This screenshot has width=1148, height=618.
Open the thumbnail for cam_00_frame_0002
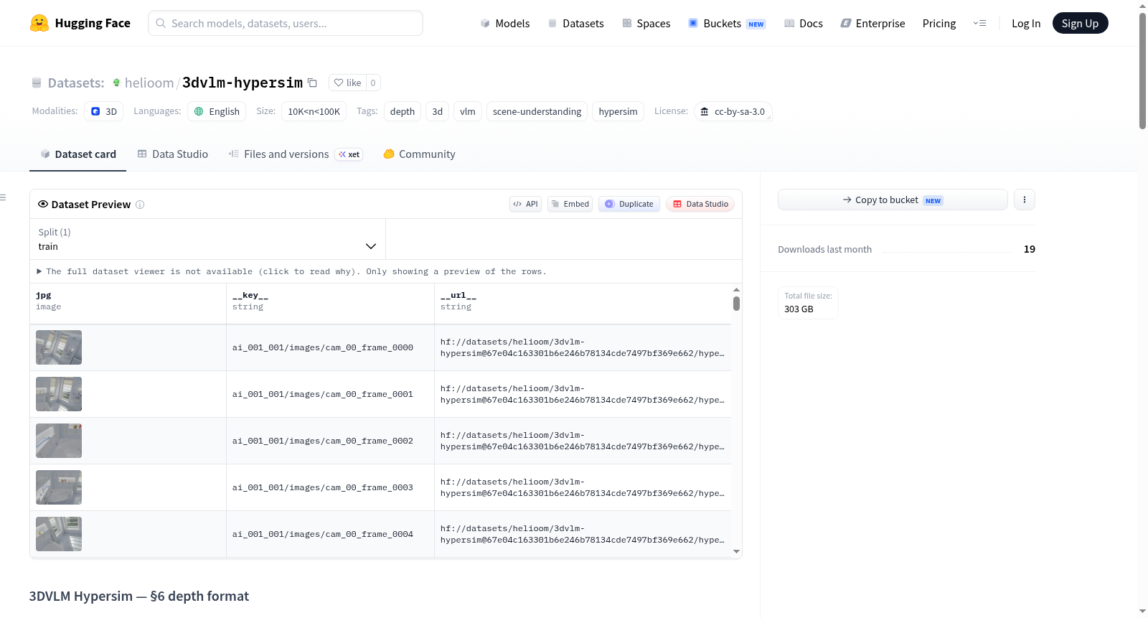tap(59, 441)
